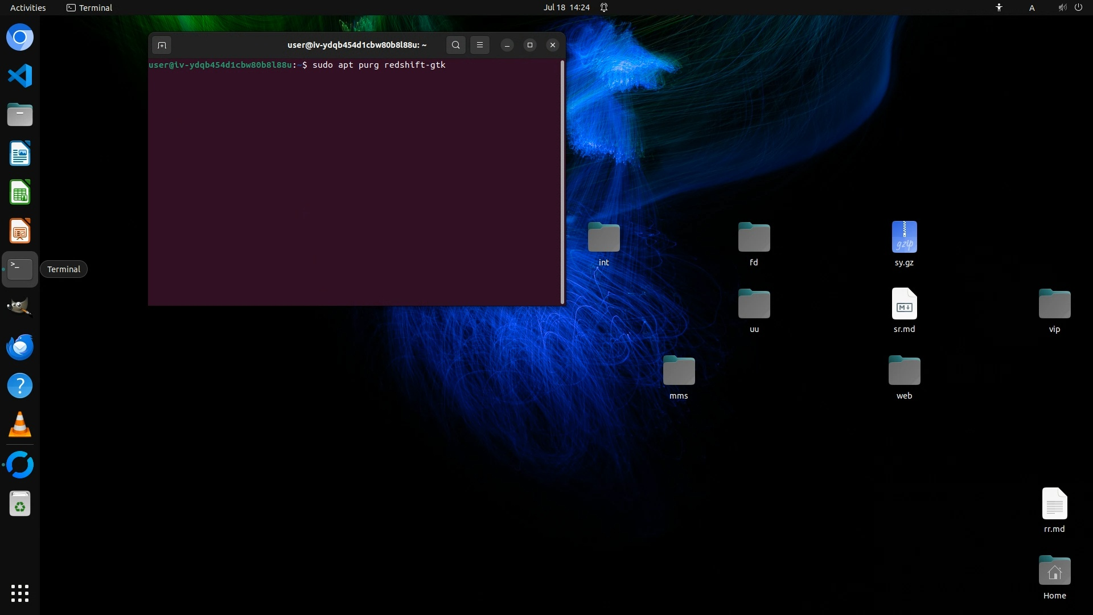Viewport: 1093px width, 615px height.
Task: Launch GIMP from the dock
Action: [20, 307]
